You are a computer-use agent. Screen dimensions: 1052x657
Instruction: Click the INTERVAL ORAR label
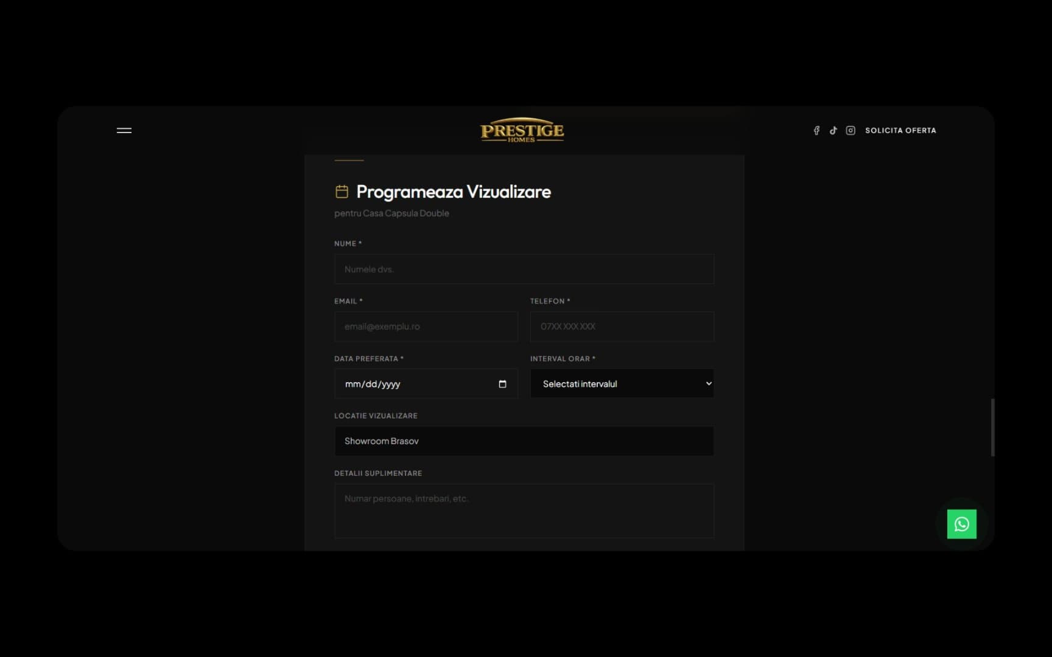[563, 359]
